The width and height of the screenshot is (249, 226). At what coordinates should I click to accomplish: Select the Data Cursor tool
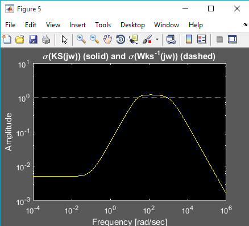tap(134, 39)
